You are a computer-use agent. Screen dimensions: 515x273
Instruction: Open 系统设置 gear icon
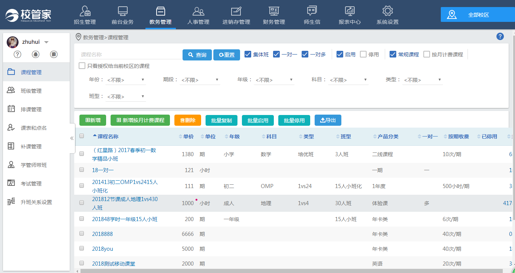[x=387, y=11]
